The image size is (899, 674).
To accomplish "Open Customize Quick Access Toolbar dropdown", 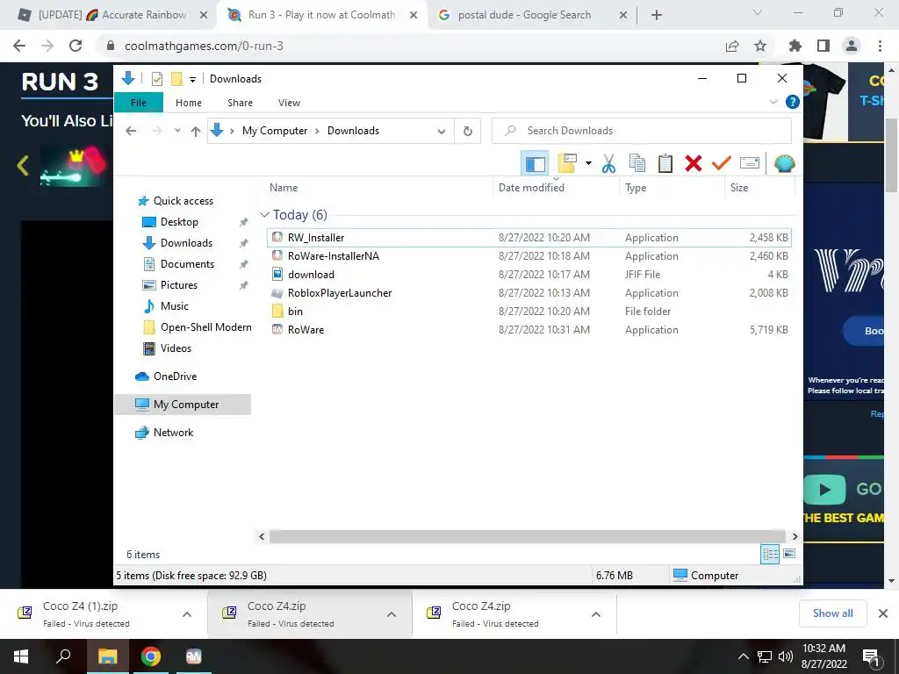I will pyautogui.click(x=192, y=80).
